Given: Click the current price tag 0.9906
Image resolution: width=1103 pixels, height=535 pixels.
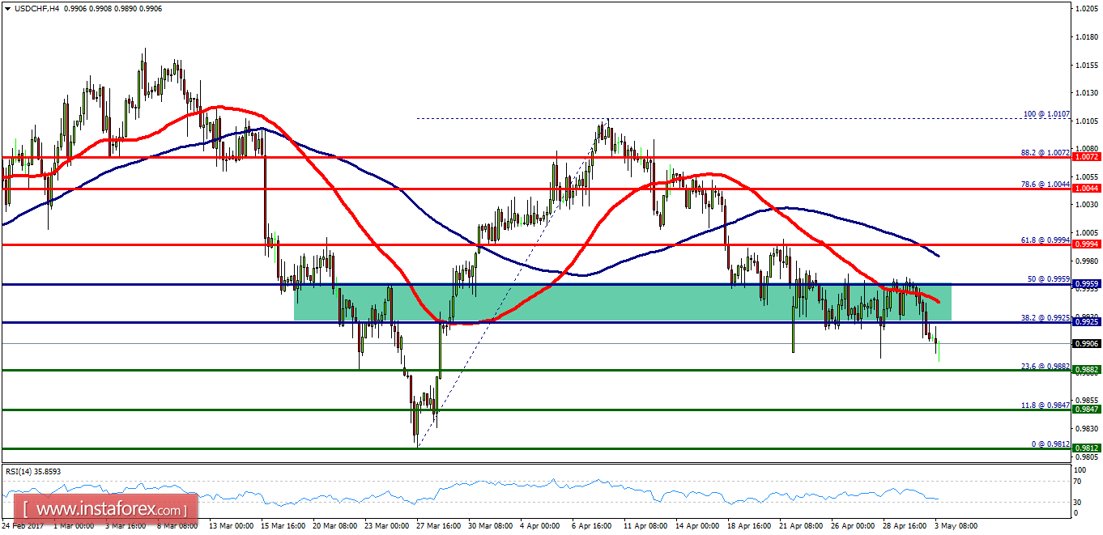Looking at the screenshot, I should (x=1086, y=344).
